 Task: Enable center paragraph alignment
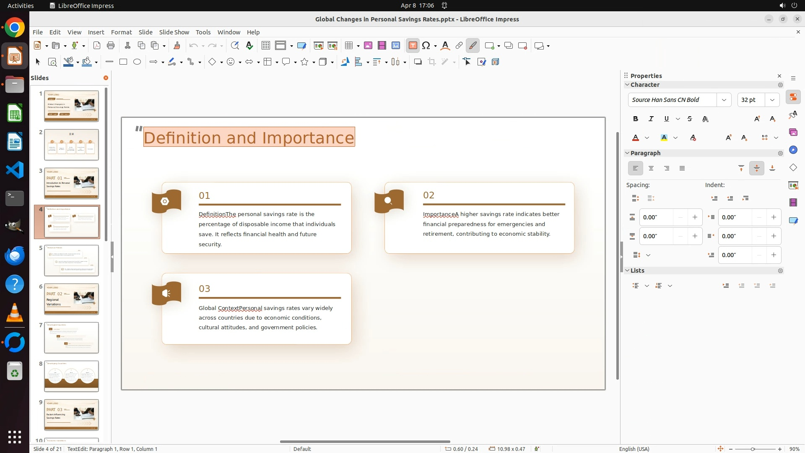(x=651, y=169)
